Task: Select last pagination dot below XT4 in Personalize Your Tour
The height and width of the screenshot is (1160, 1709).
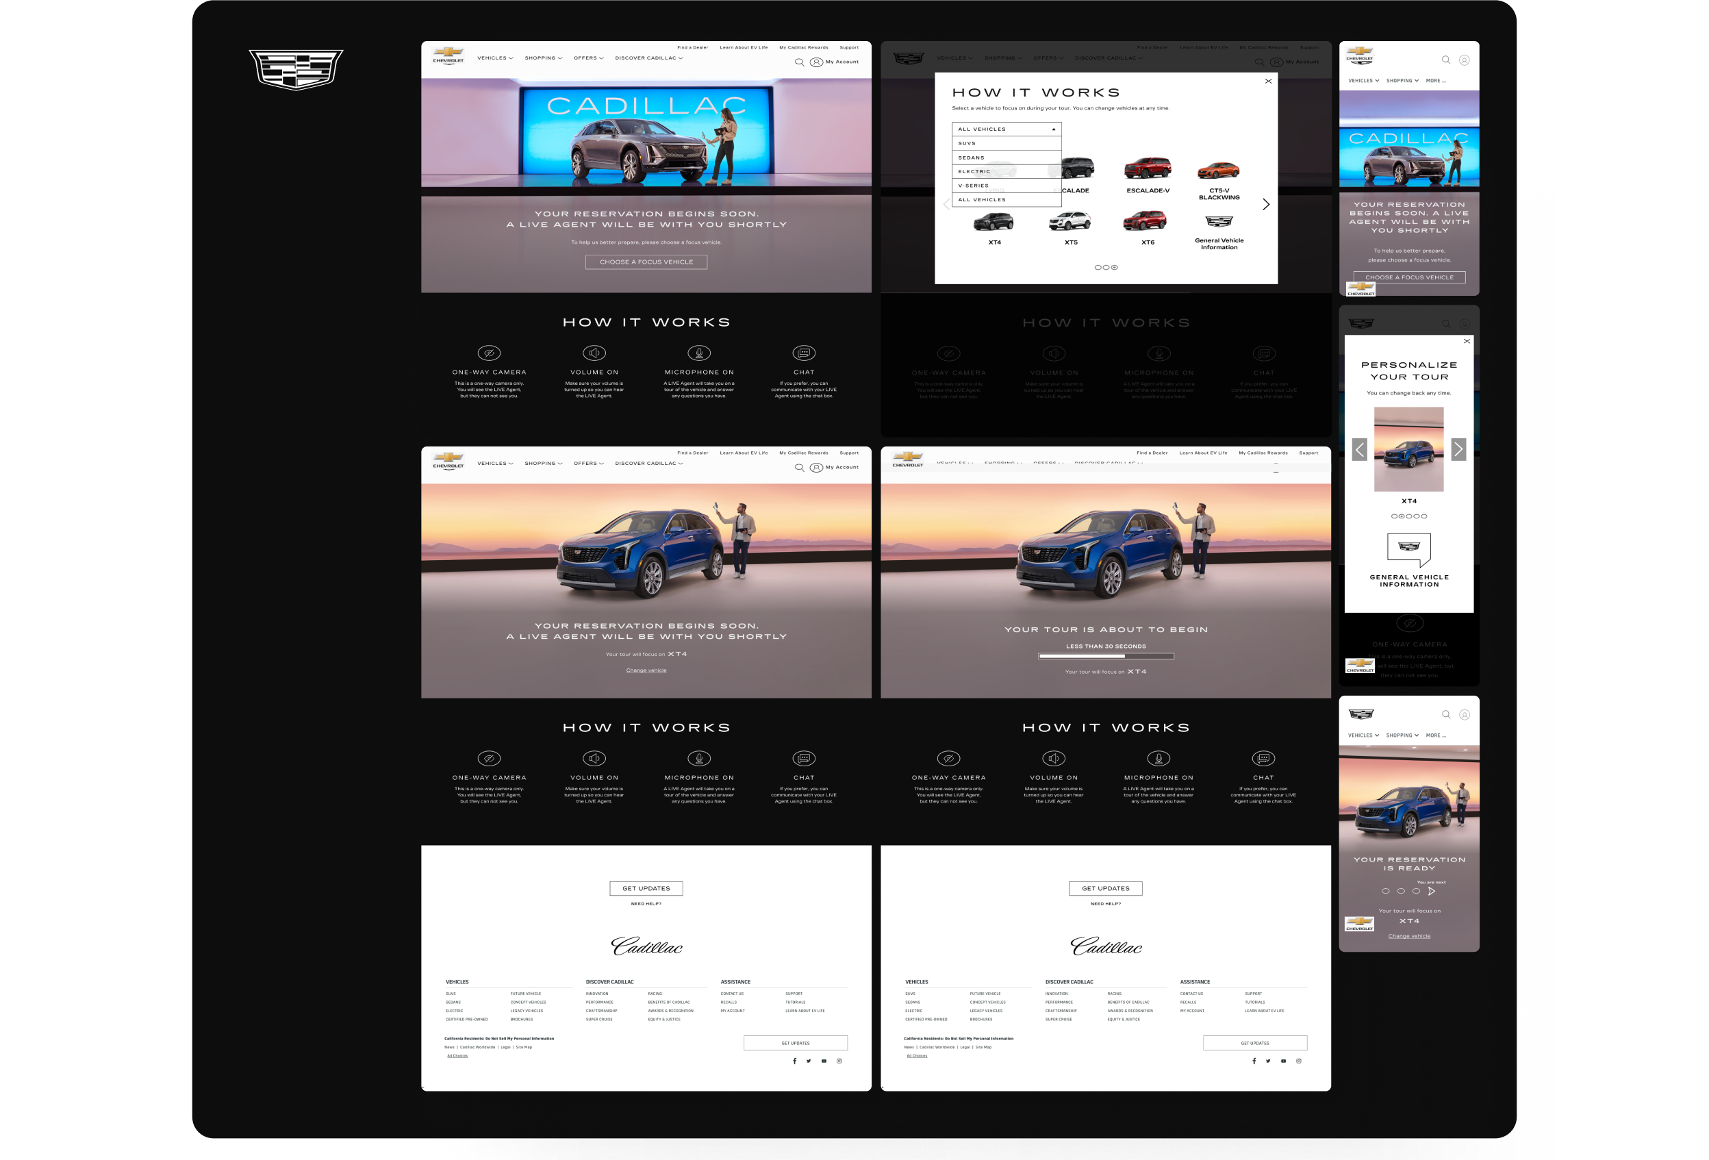Action: [1423, 516]
